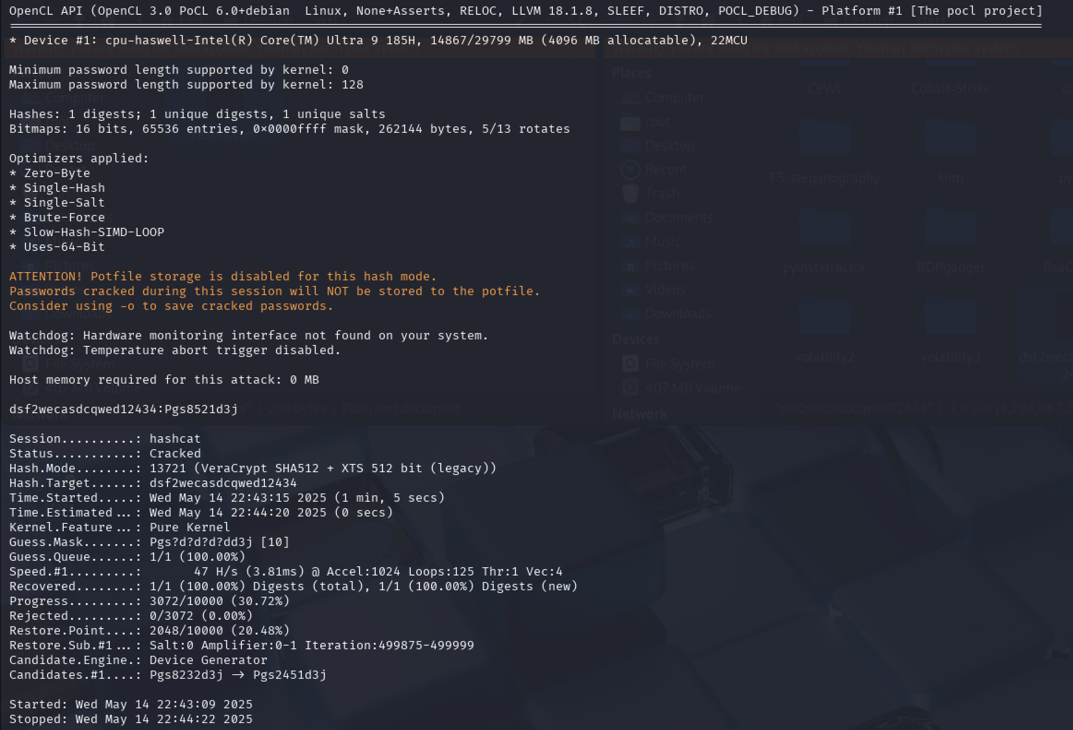Viewport: 1073px width, 730px height.
Task: Click the Network heading in right file manager
Action: [x=640, y=415]
